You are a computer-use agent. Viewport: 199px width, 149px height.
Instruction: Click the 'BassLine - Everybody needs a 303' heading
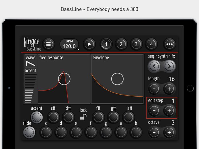(99, 9)
